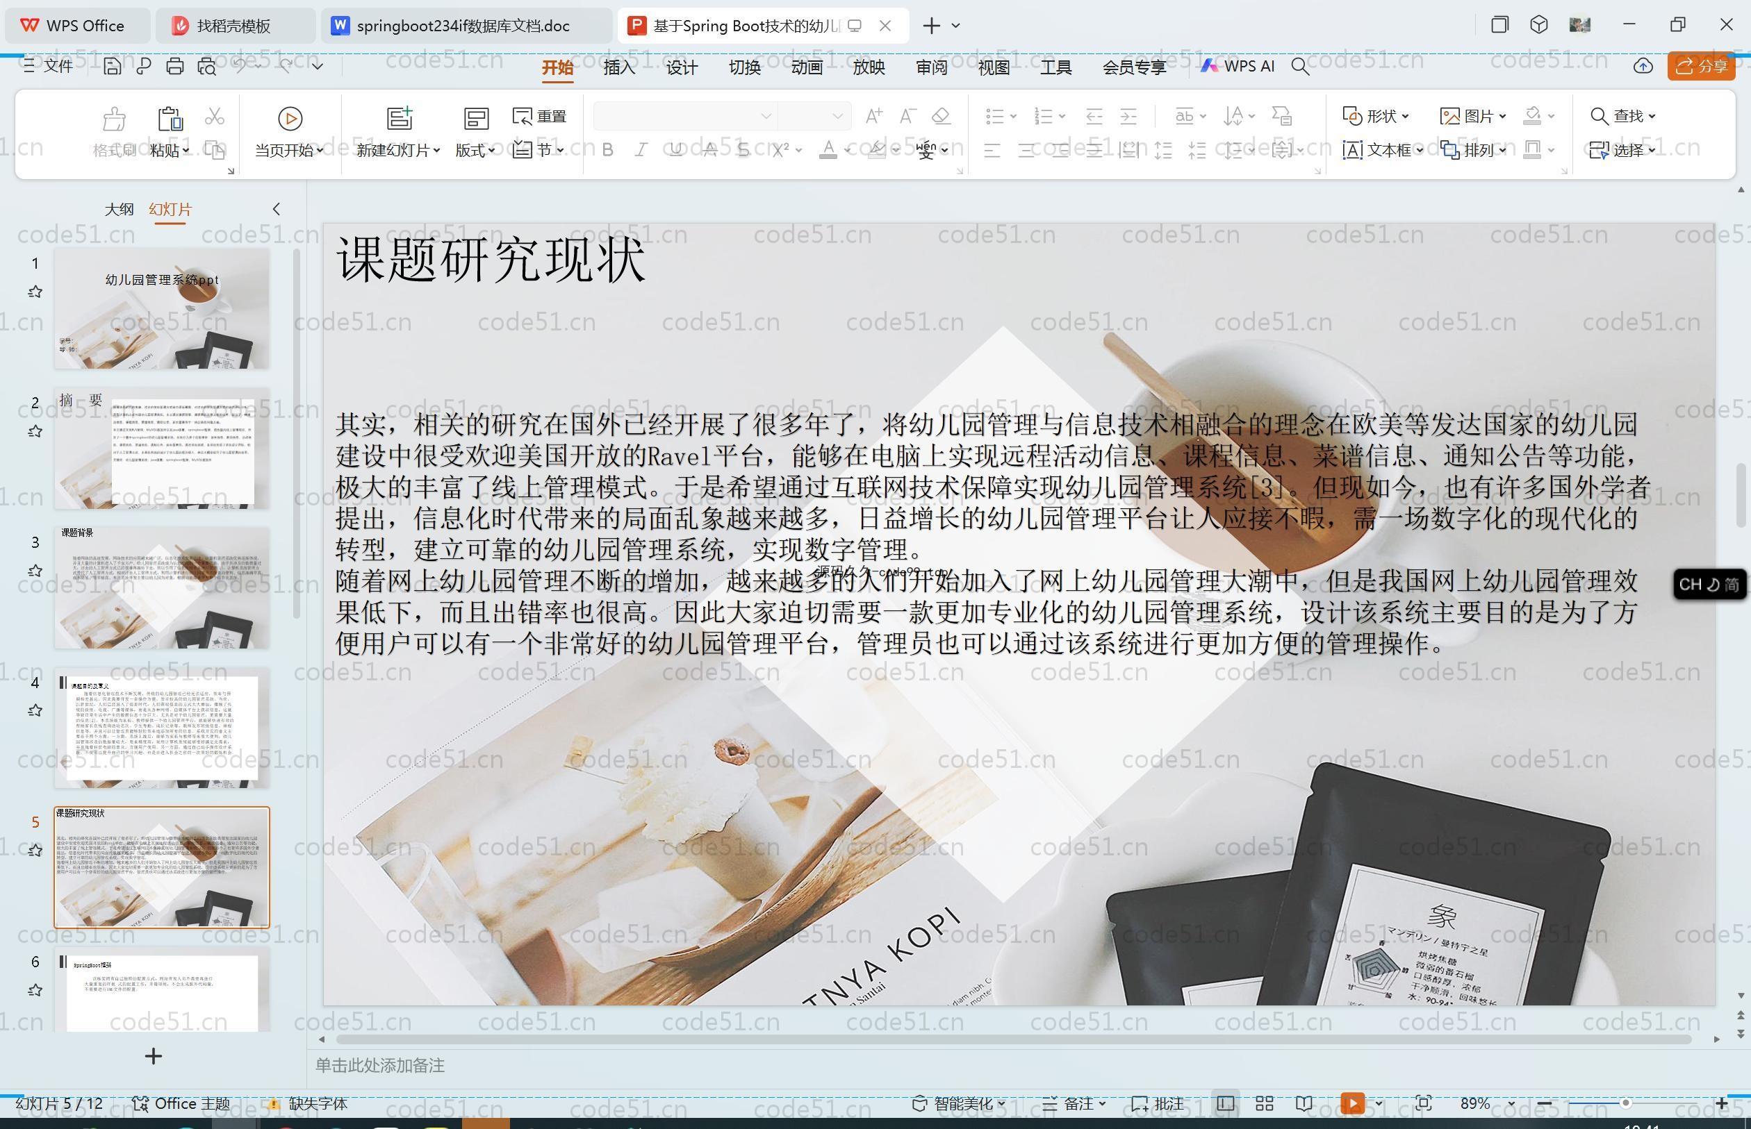Screen dimensions: 1751x1129
Task: Open the Animation (动画) ribbon tab
Action: click(807, 67)
